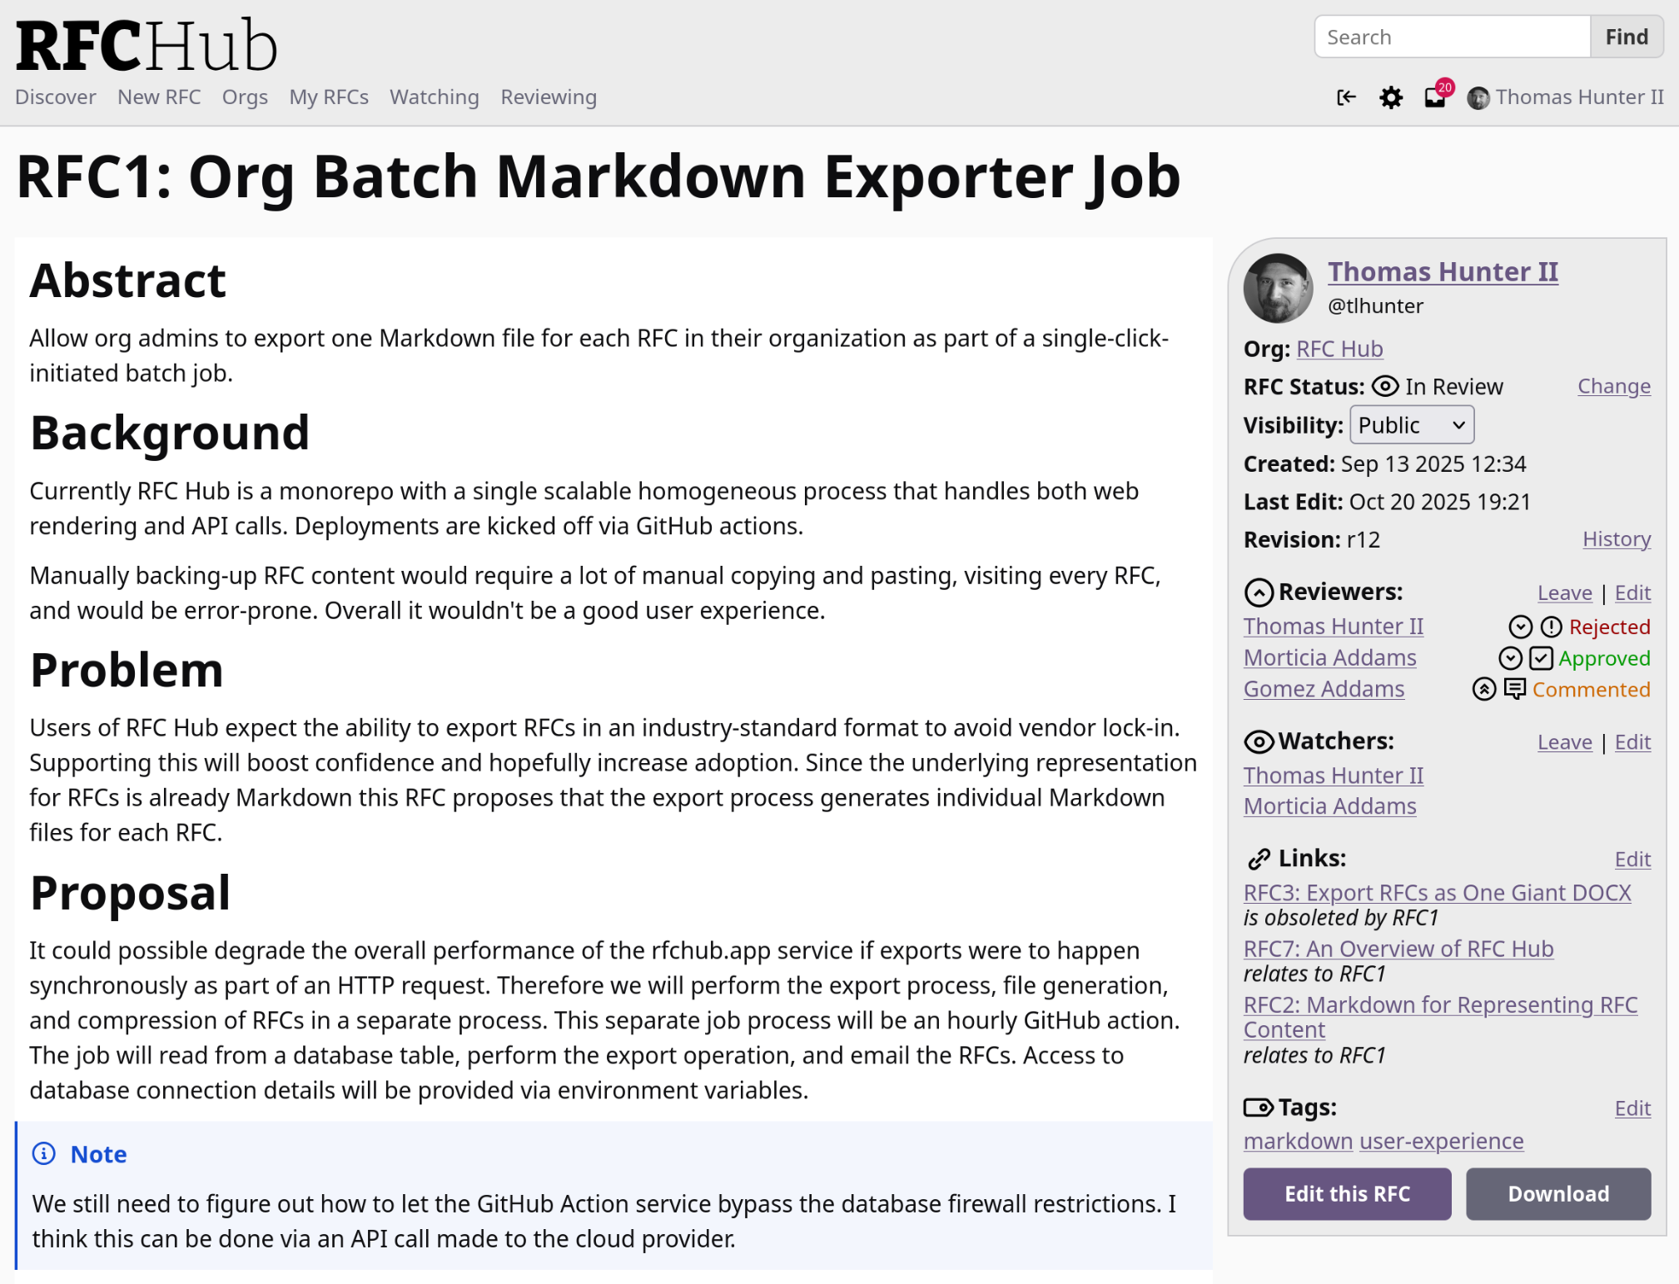Click the info icon in the Note callout
Screen dimensions: 1679x1284
(43, 1154)
